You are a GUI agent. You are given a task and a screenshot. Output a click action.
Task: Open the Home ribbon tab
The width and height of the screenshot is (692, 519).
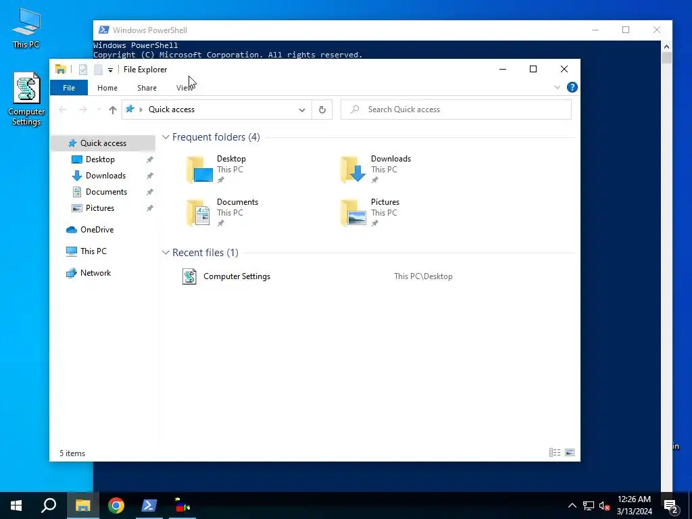tap(107, 88)
